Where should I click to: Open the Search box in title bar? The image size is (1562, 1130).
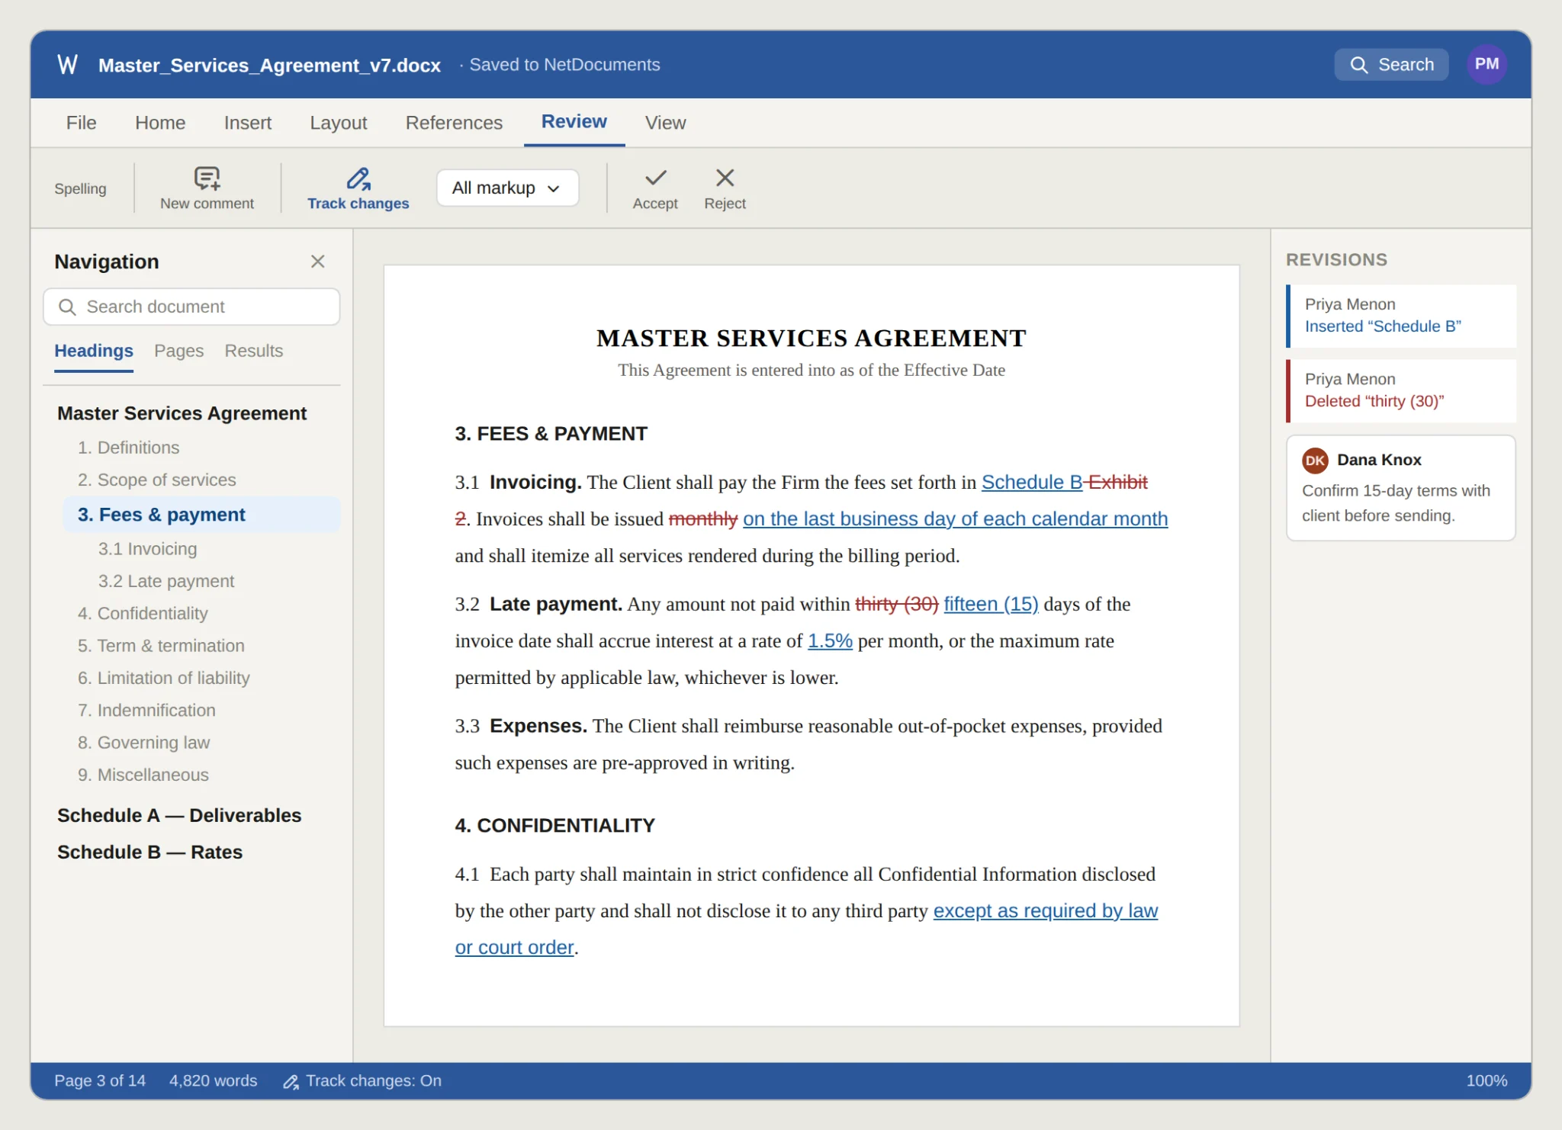point(1391,65)
